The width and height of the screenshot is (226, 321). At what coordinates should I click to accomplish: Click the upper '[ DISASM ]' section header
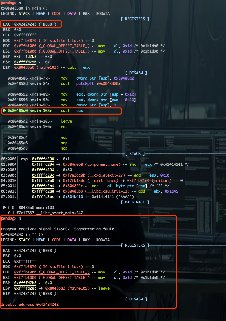click(x=136, y=73)
